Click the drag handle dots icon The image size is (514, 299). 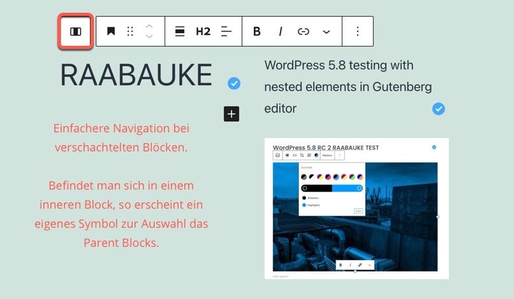[x=130, y=31]
